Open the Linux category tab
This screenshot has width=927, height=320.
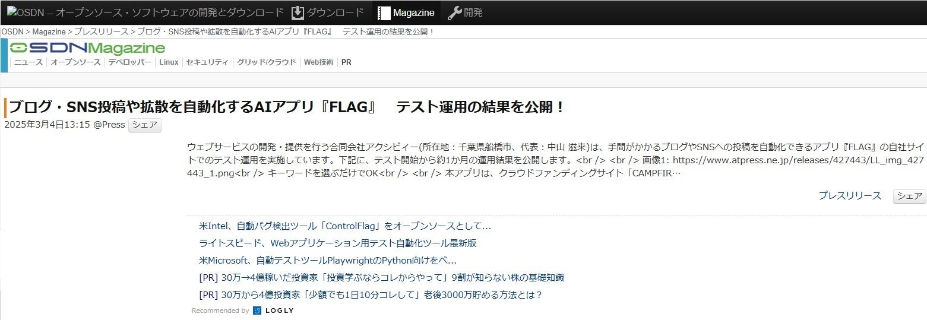tap(169, 62)
